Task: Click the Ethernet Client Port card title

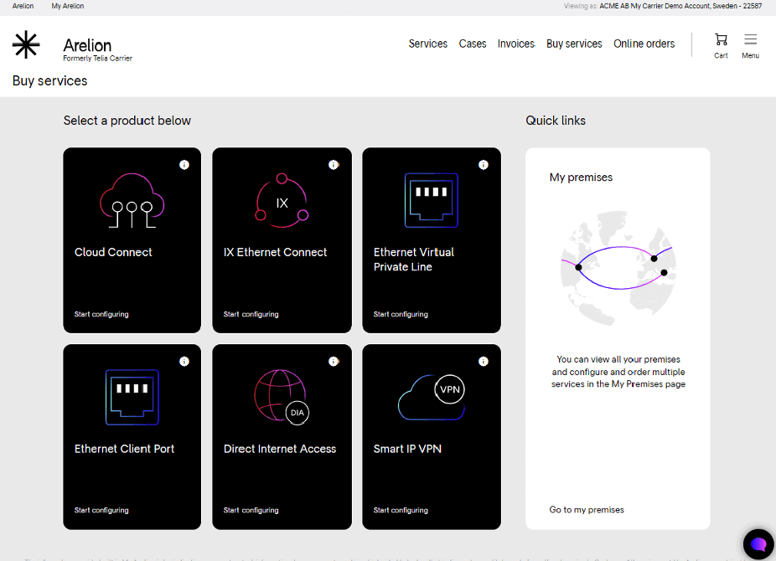Action: pos(124,449)
